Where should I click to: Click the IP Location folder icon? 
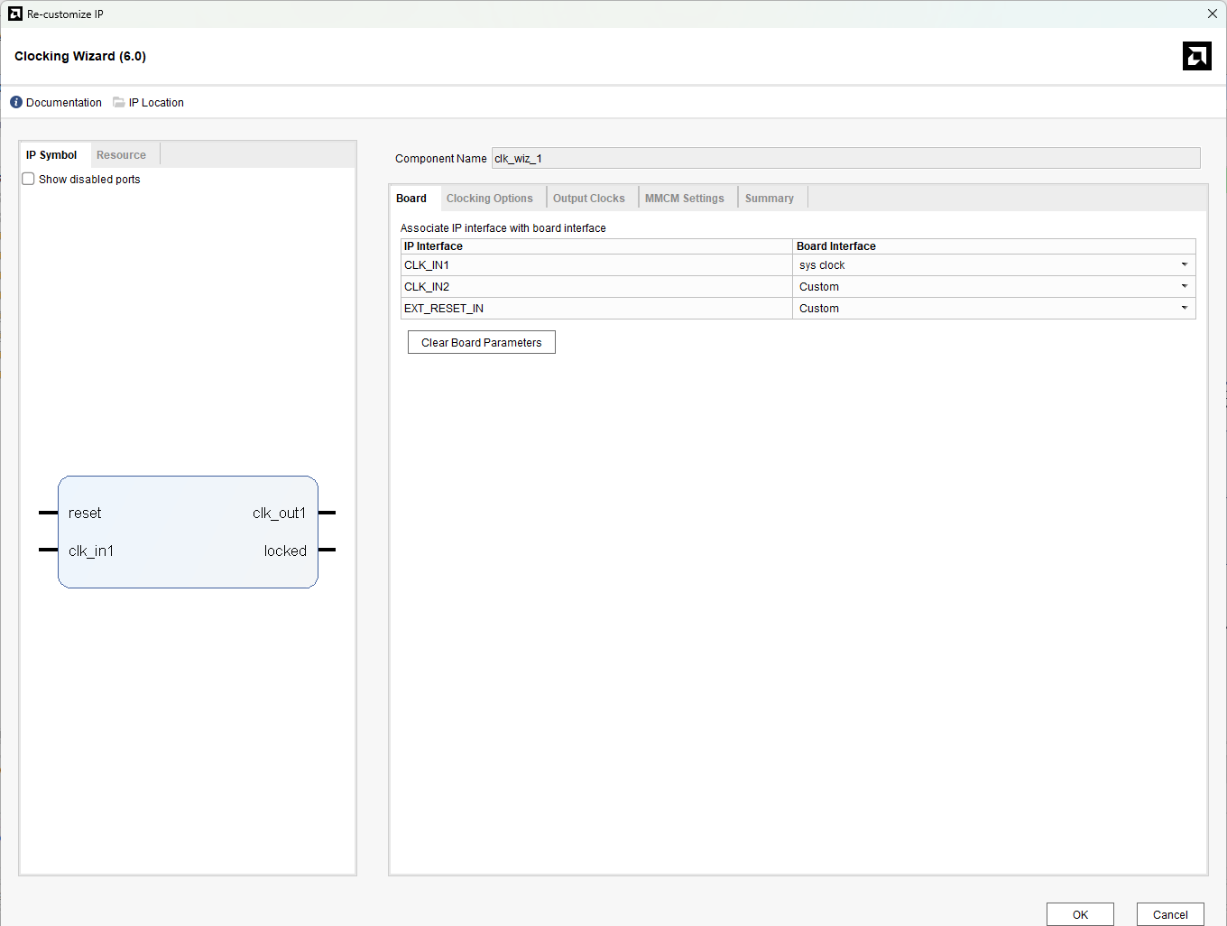click(x=118, y=103)
